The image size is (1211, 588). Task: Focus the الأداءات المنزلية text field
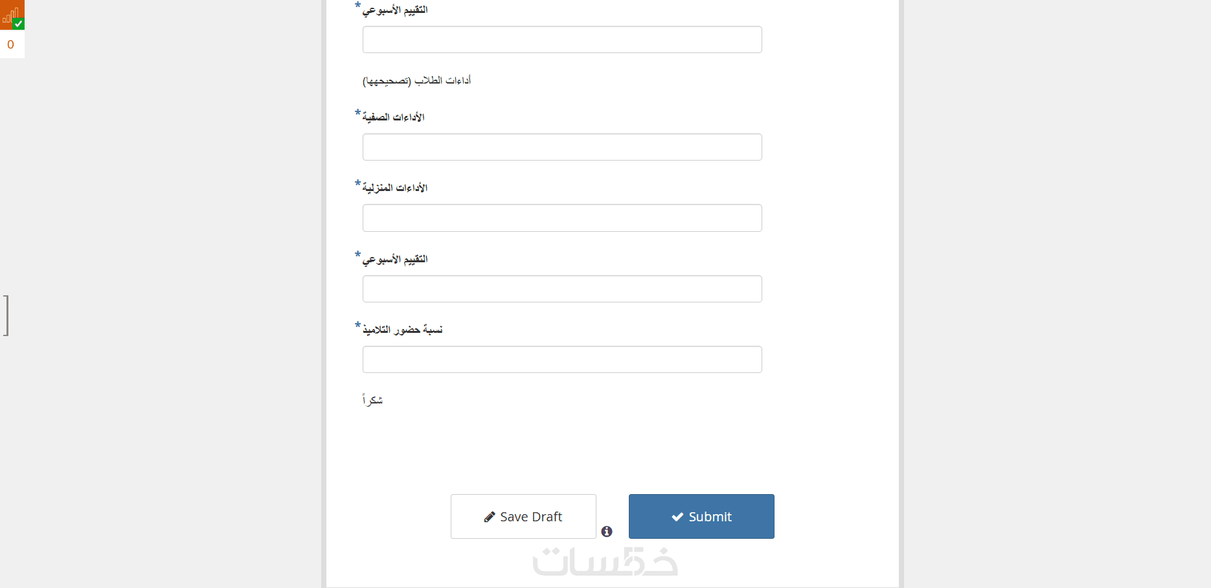562,218
